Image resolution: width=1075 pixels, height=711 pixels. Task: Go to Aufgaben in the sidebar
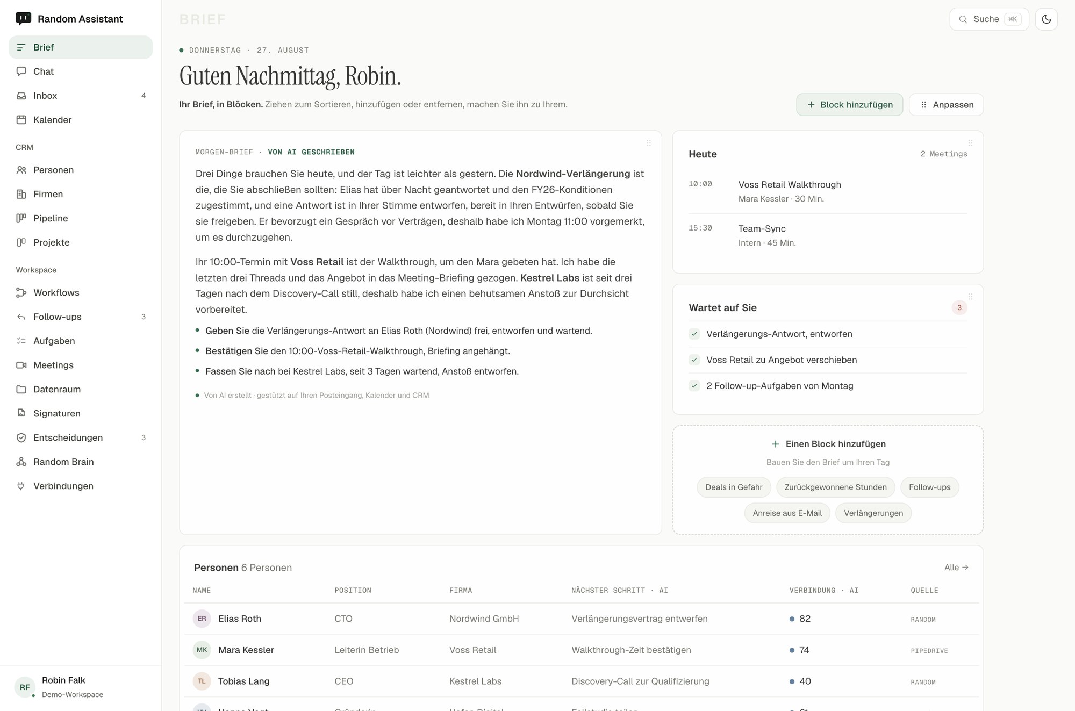(x=81, y=341)
